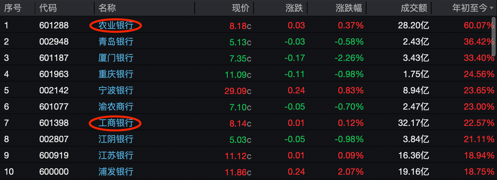This screenshot has height=180, width=497.
Task: Click the 24.56% year-to-date cell
Action: click(x=479, y=74)
